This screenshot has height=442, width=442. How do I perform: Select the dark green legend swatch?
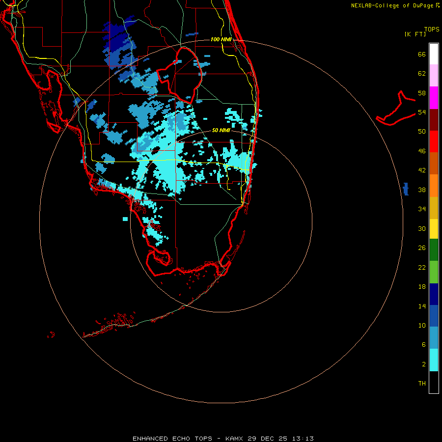pos(434,250)
